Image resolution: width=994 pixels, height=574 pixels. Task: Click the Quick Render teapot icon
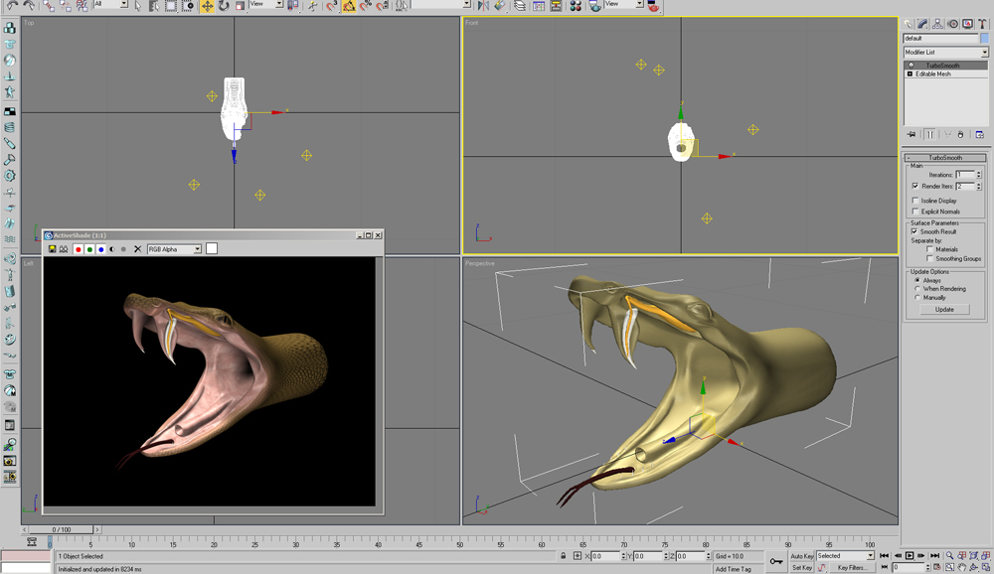654,6
